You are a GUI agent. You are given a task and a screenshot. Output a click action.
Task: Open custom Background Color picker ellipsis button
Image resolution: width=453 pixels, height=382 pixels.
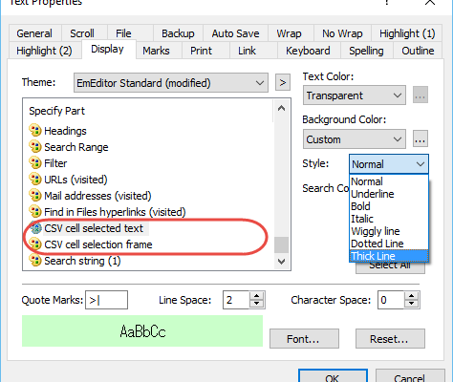click(x=421, y=138)
